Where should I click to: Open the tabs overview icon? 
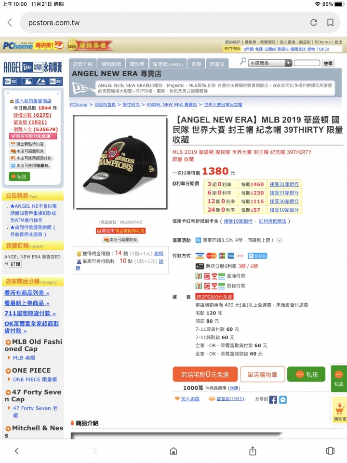click(330, 450)
